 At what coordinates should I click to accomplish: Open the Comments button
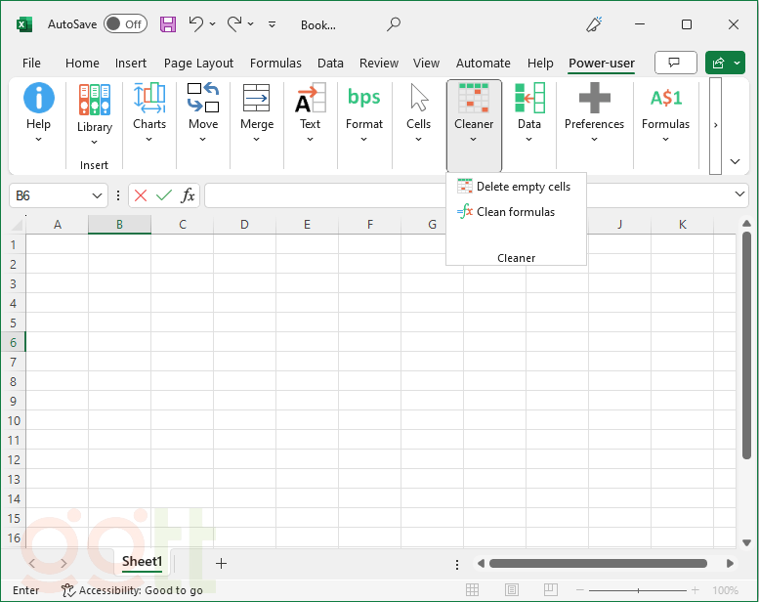coord(675,63)
